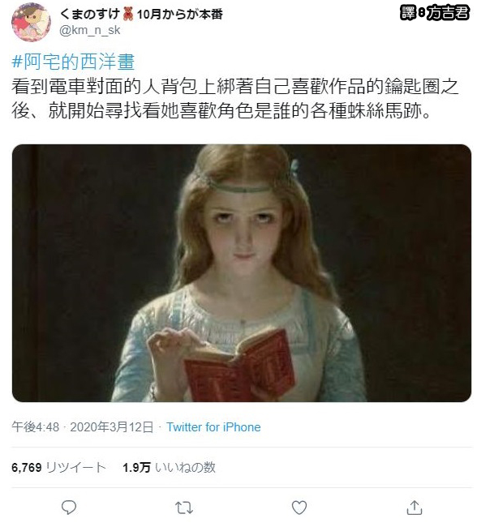490x527 pixels.
Task: Click the 2020年3月12日 date
Action: (112, 427)
